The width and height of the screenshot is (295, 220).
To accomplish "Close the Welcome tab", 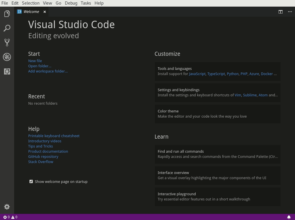I will [x=45, y=12].
